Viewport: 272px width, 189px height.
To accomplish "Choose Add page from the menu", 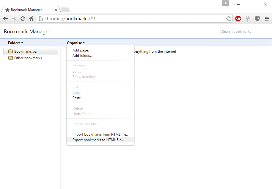I will (x=81, y=50).
